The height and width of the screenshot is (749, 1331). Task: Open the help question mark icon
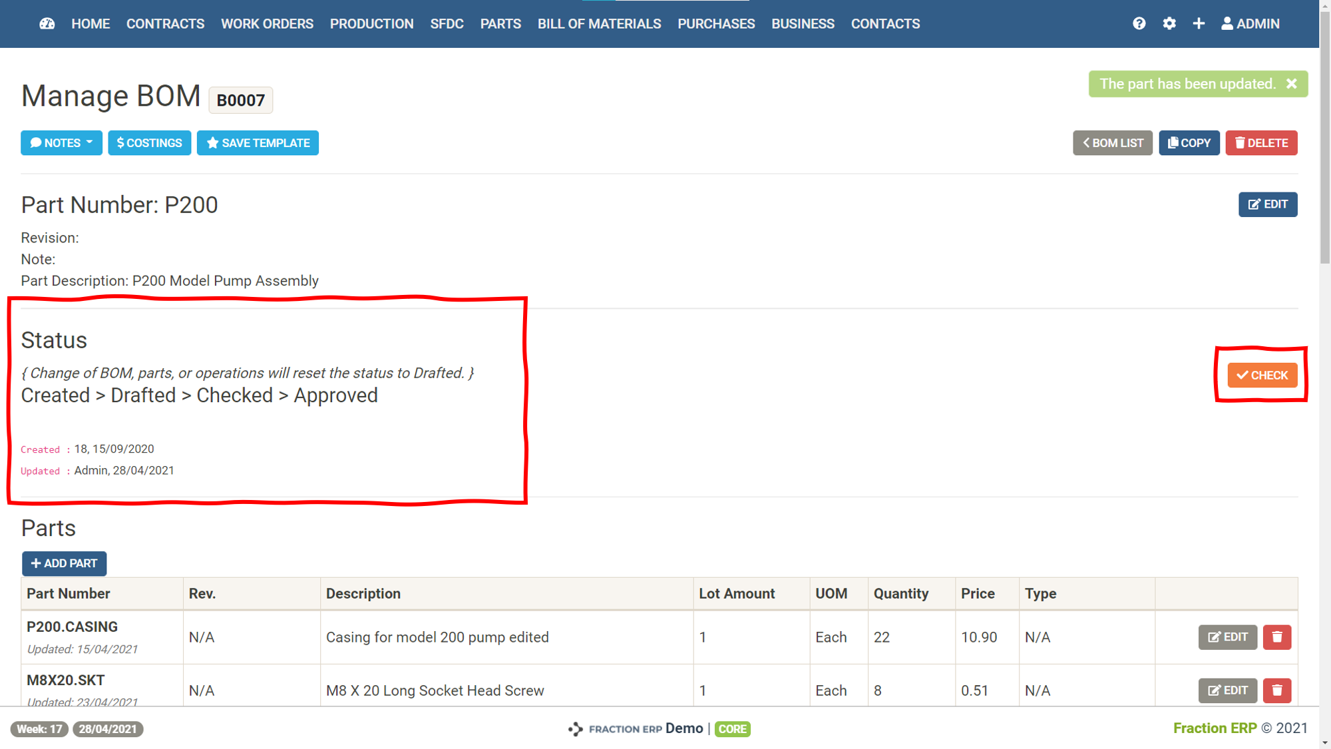(1139, 24)
